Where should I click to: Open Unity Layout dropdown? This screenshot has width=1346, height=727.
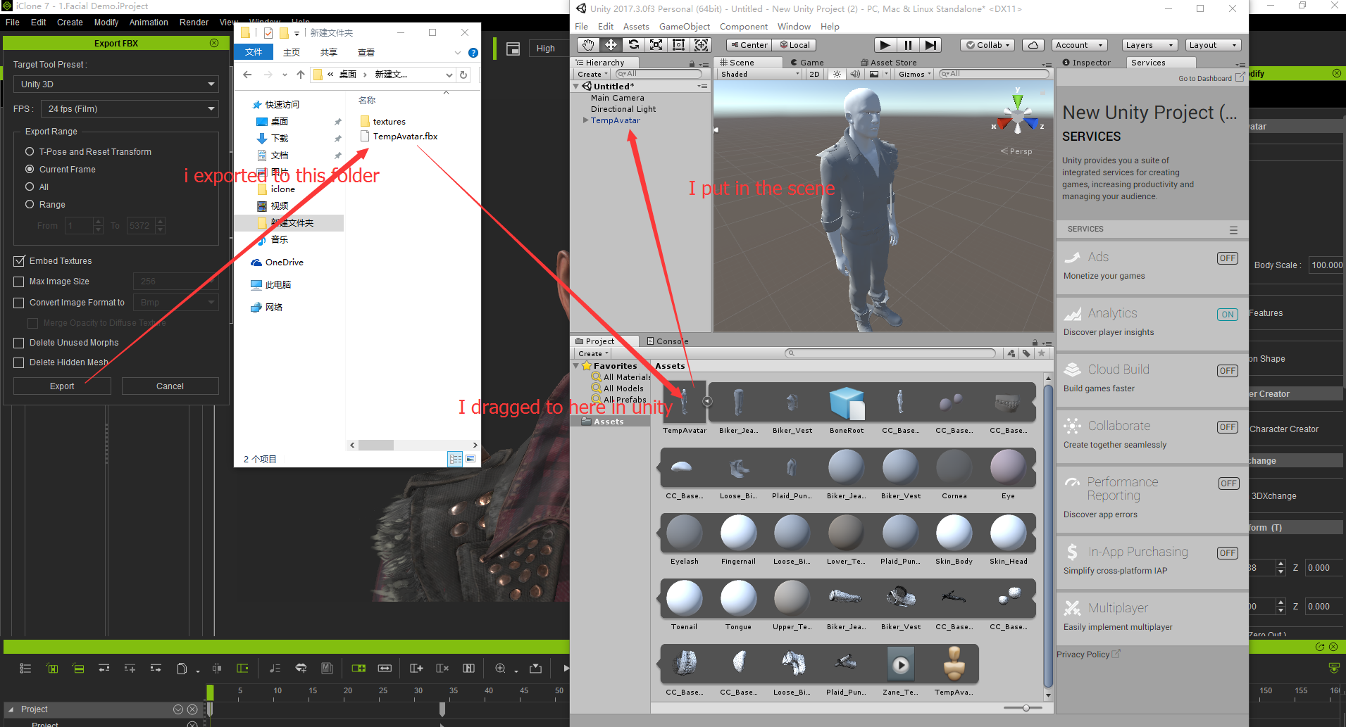coord(1213,45)
